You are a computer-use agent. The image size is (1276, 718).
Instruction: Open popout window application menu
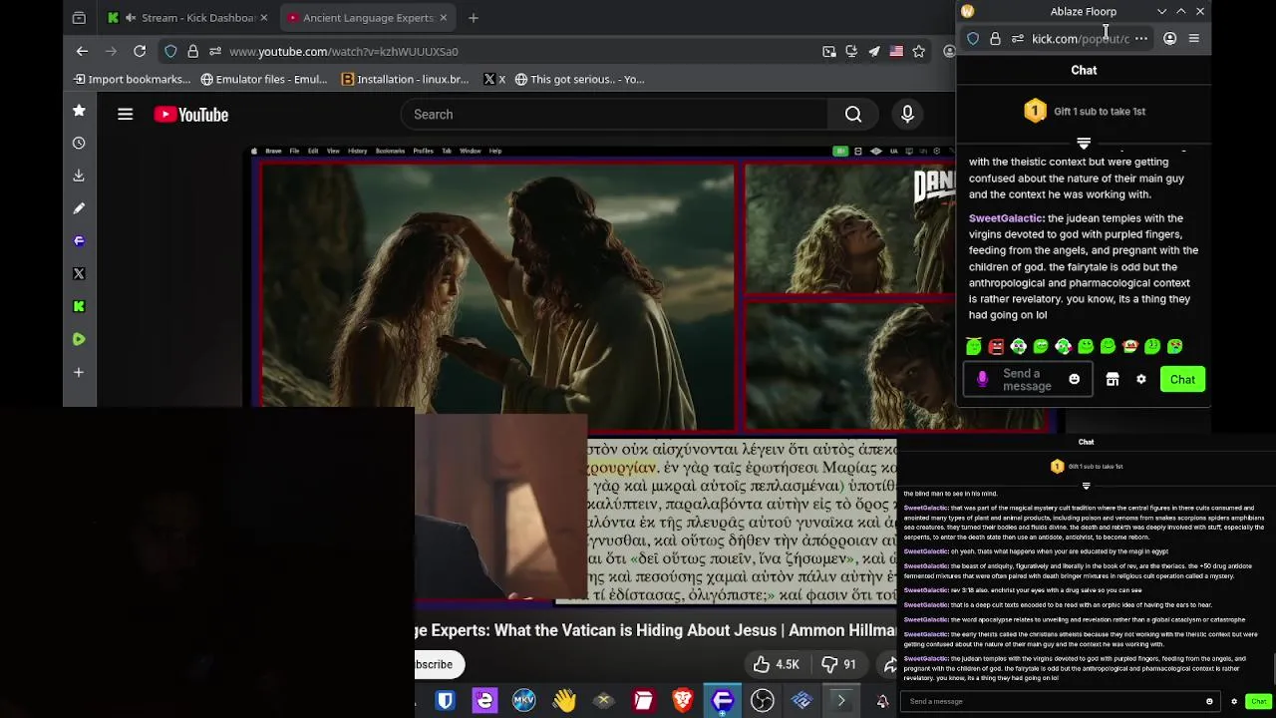(x=1194, y=39)
